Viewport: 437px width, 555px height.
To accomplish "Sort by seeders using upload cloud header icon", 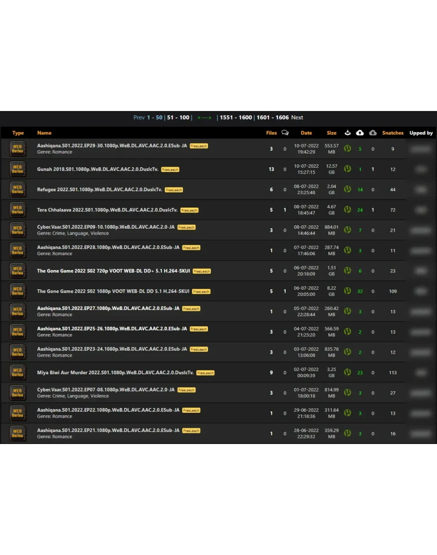I will click(x=360, y=133).
